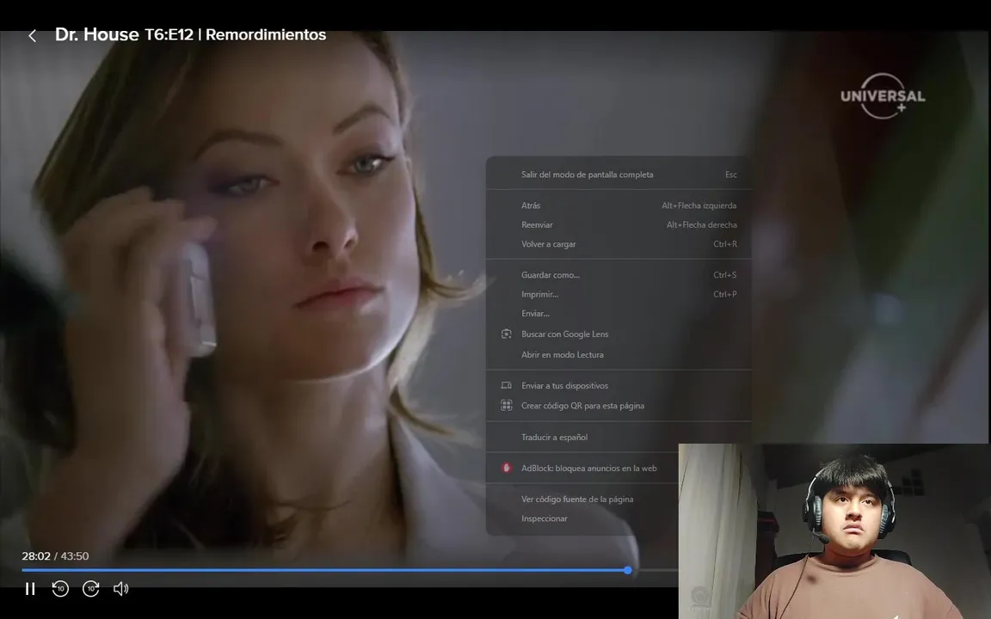The width and height of the screenshot is (991, 619).
Task: Click the Google Lens camera icon
Action: click(506, 334)
